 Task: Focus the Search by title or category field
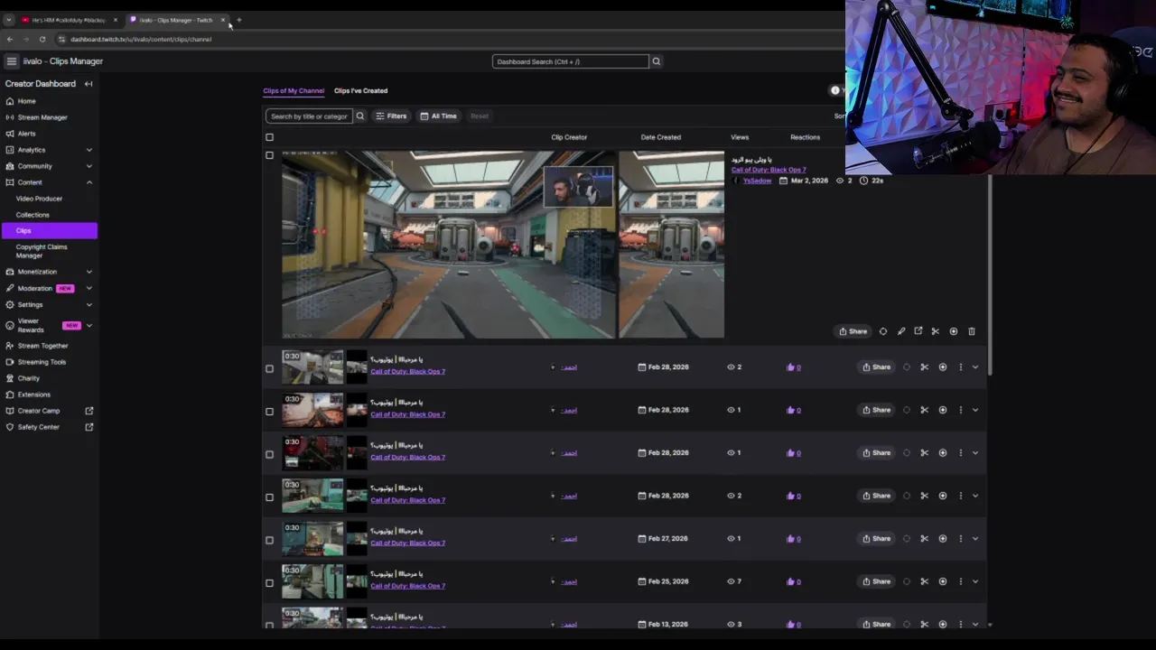308,116
